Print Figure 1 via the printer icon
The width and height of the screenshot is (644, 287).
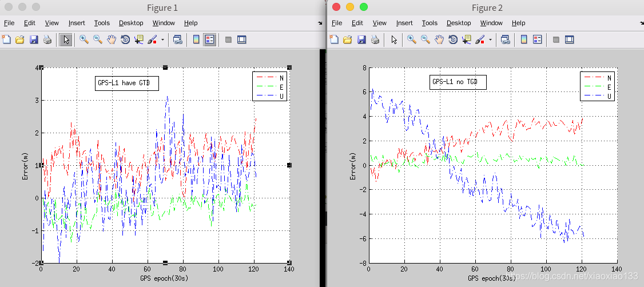point(47,39)
